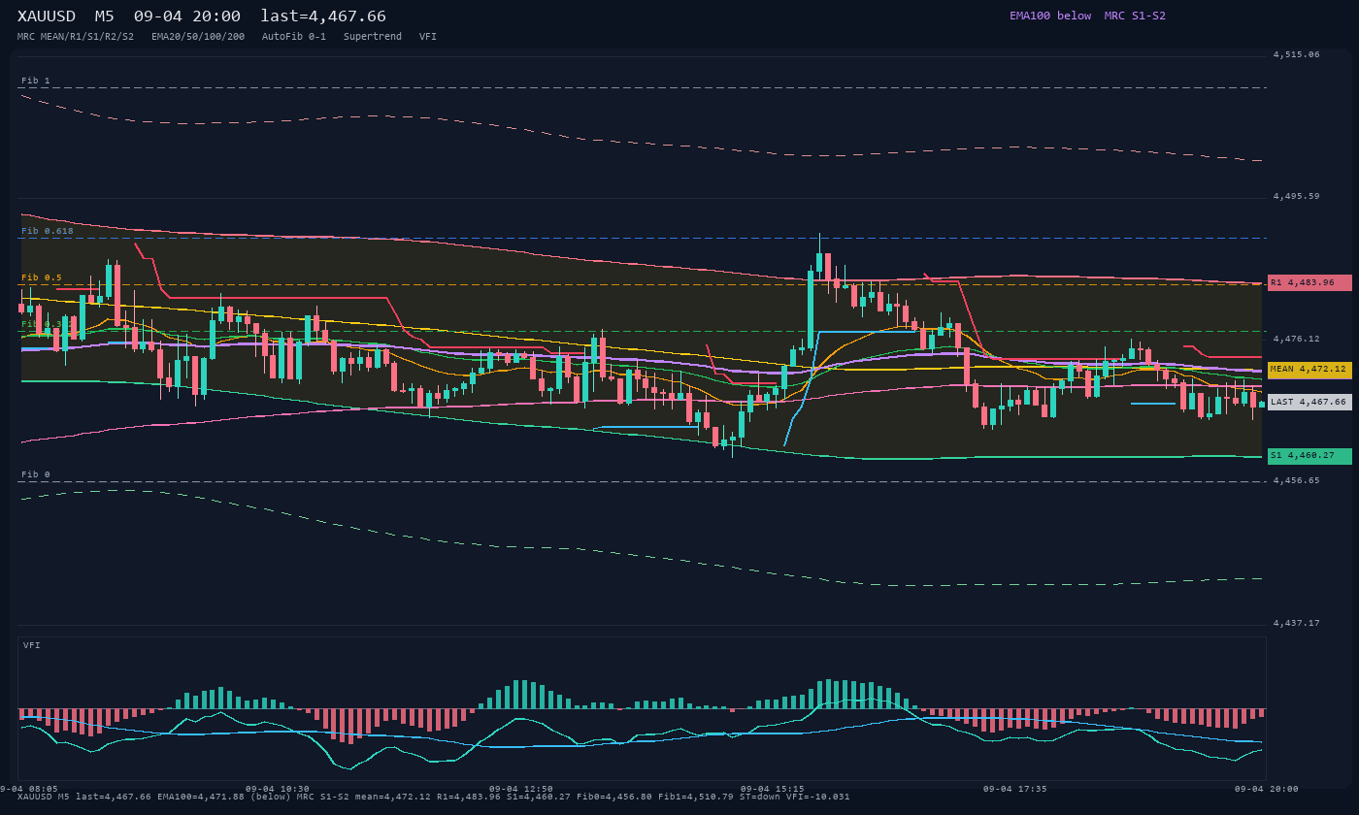Select the 'MRC MEAN/R1/S1/R2/S2' indicator label
The height and width of the screenshot is (815, 1359).
(76, 36)
